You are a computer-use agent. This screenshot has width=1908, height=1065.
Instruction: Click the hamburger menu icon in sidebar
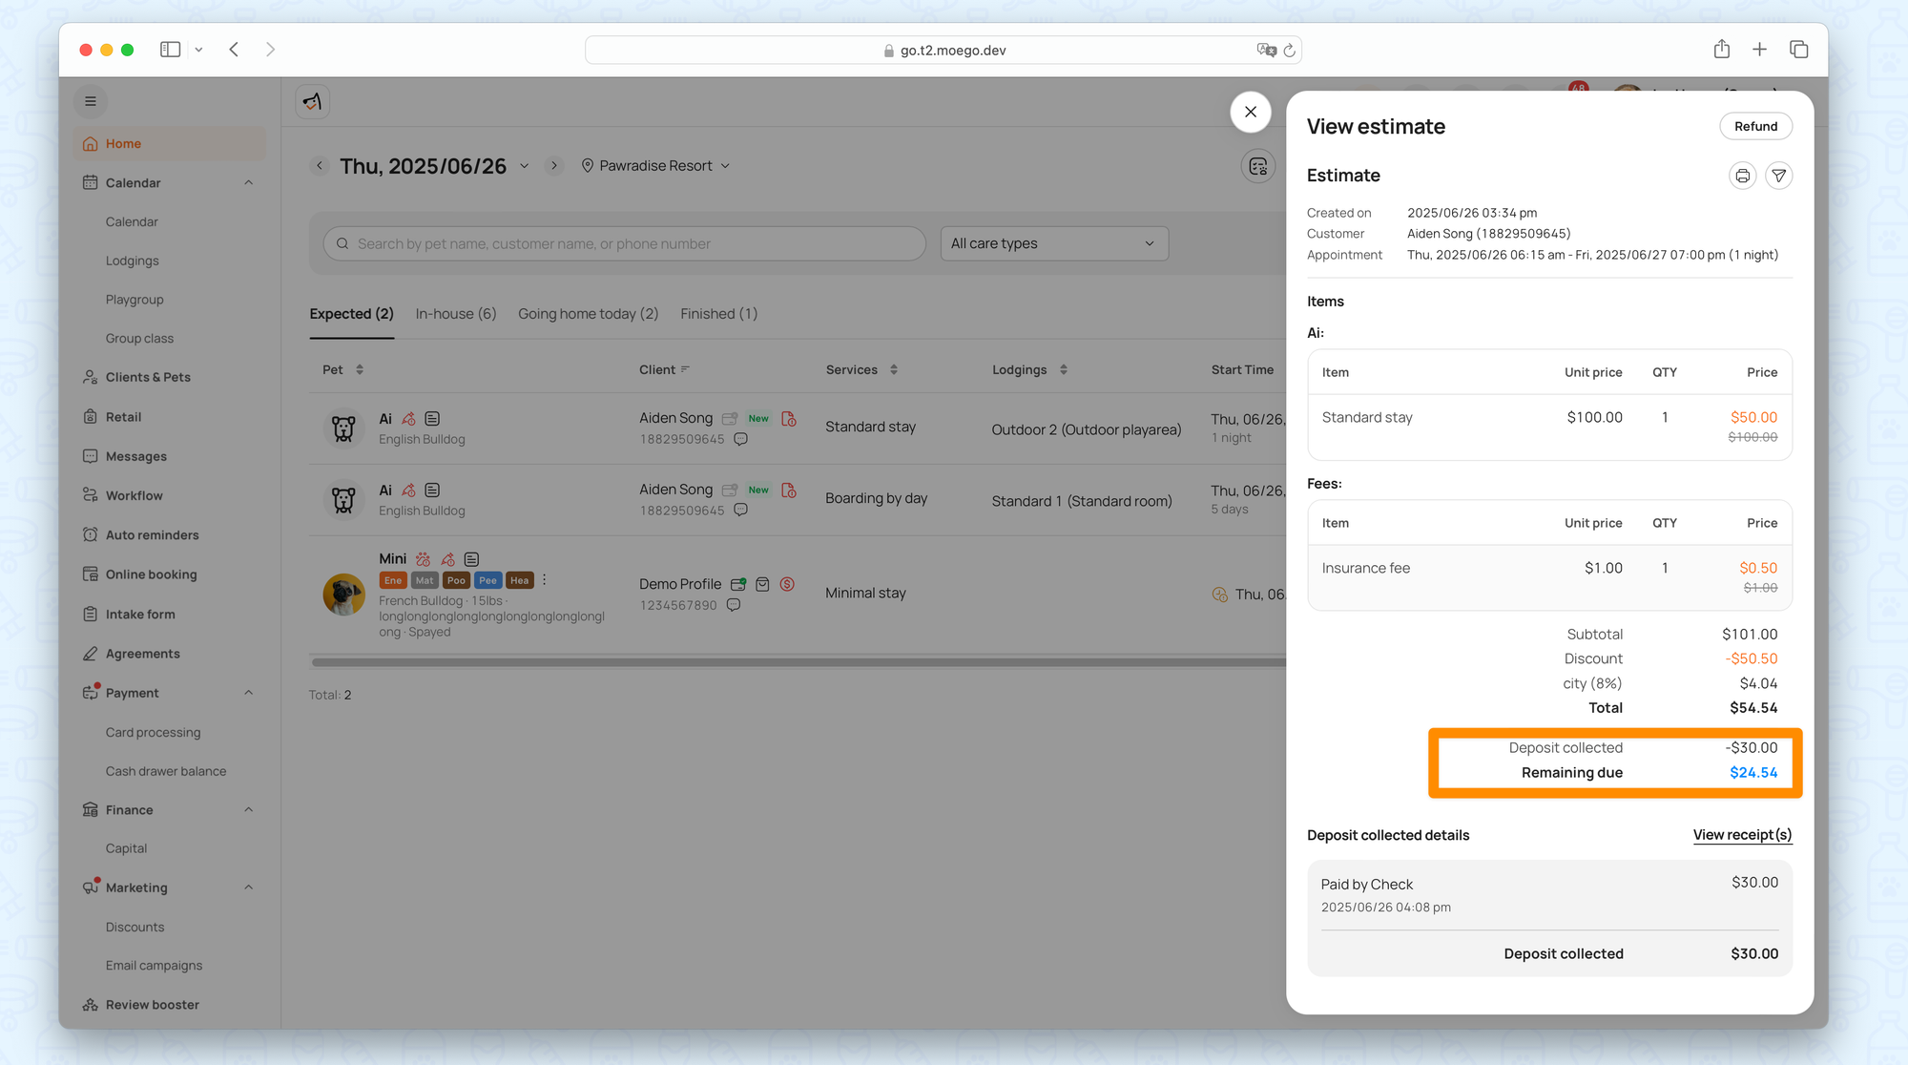click(91, 101)
